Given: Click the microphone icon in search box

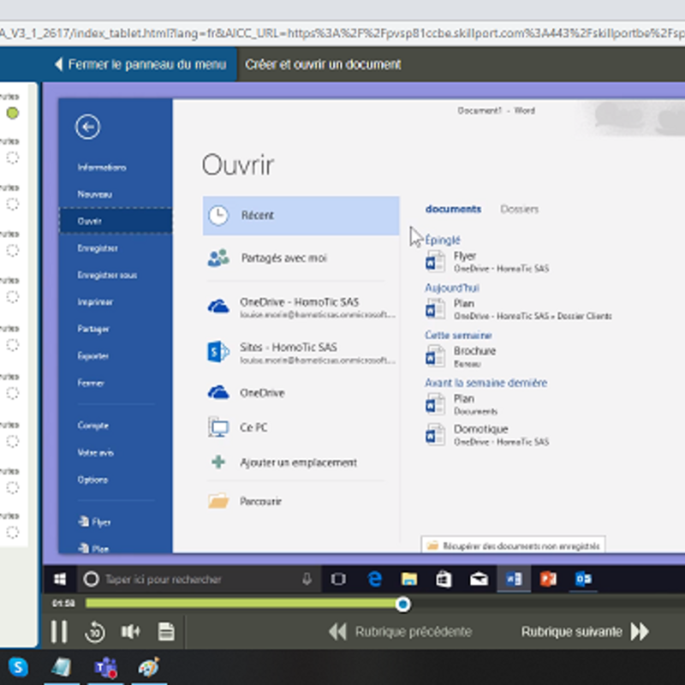Looking at the screenshot, I should coord(307,580).
